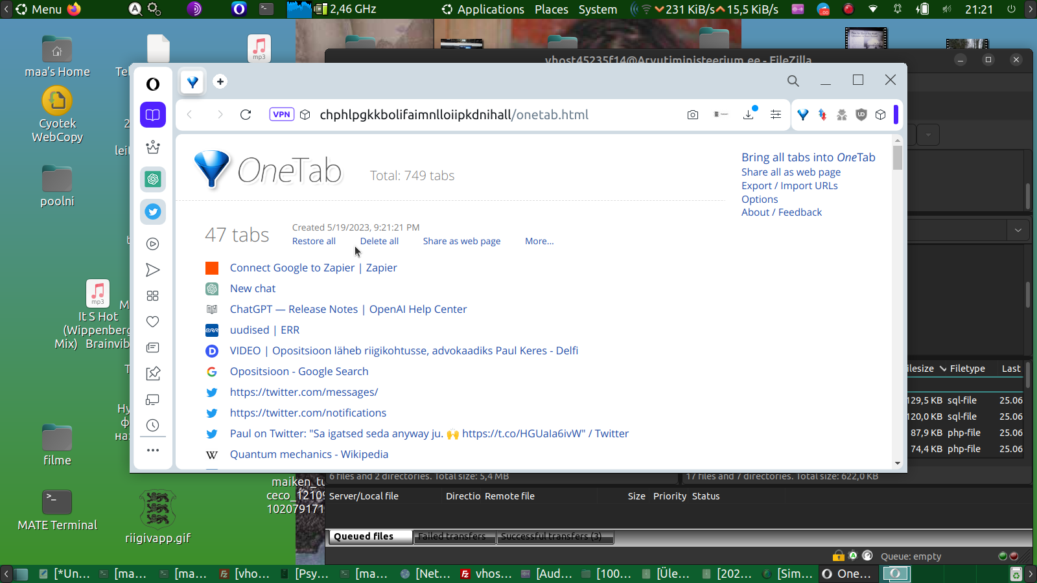Image resolution: width=1037 pixels, height=583 pixels.
Task: Open Connect Google to Zapier saved tab
Action: (313, 268)
